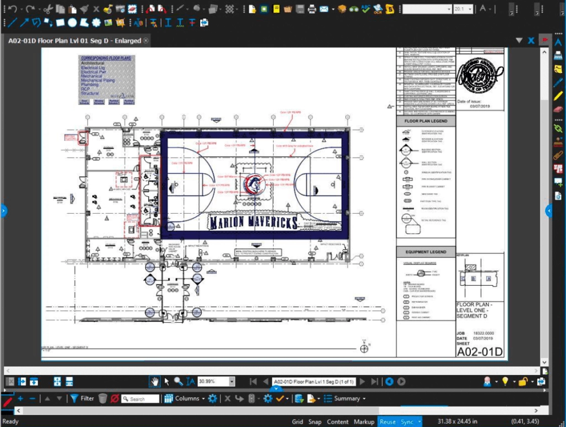The image size is (566, 427).
Task: Click the Email envelope icon
Action: (x=324, y=9)
